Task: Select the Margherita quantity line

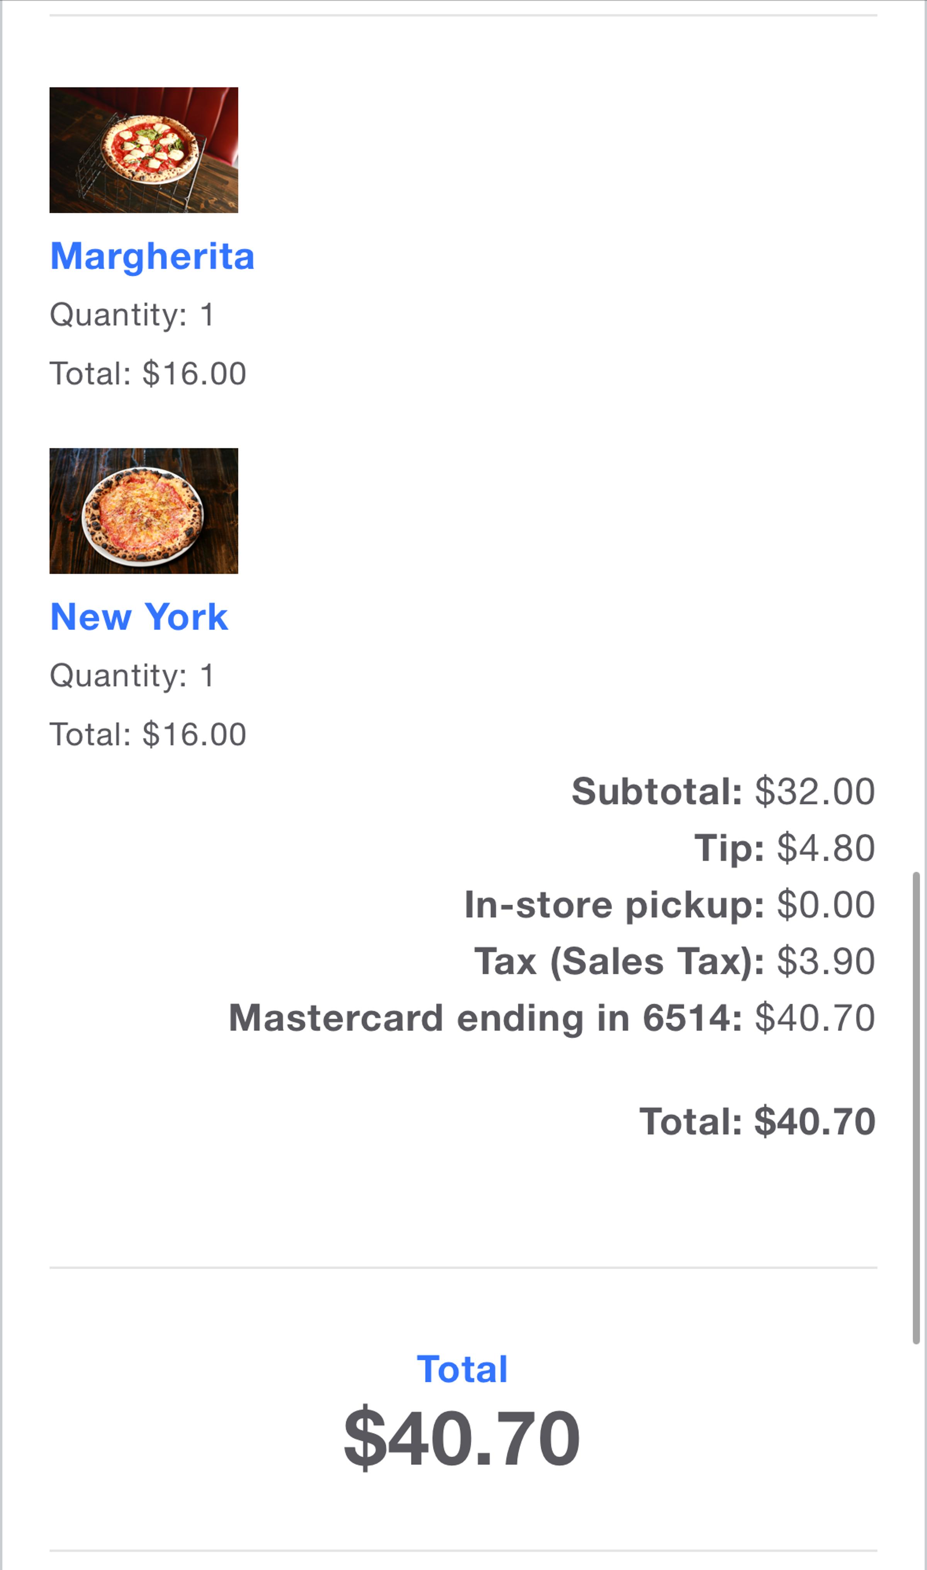Action: [x=132, y=314]
